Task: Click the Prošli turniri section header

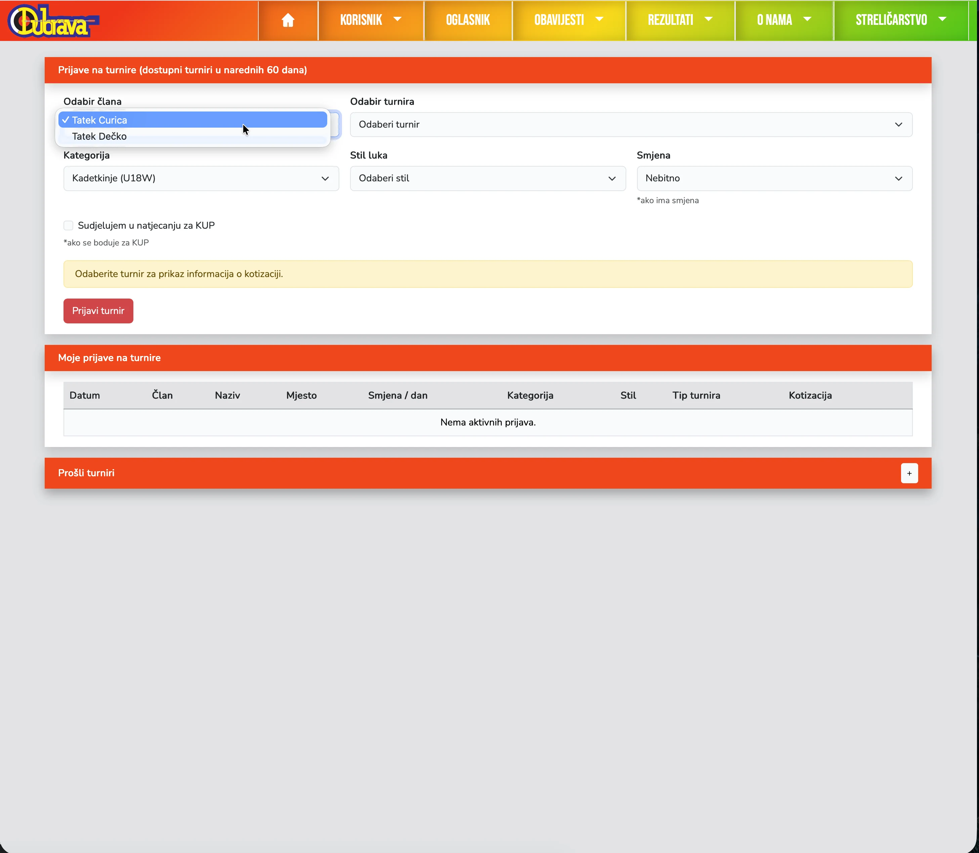Action: 86,473
